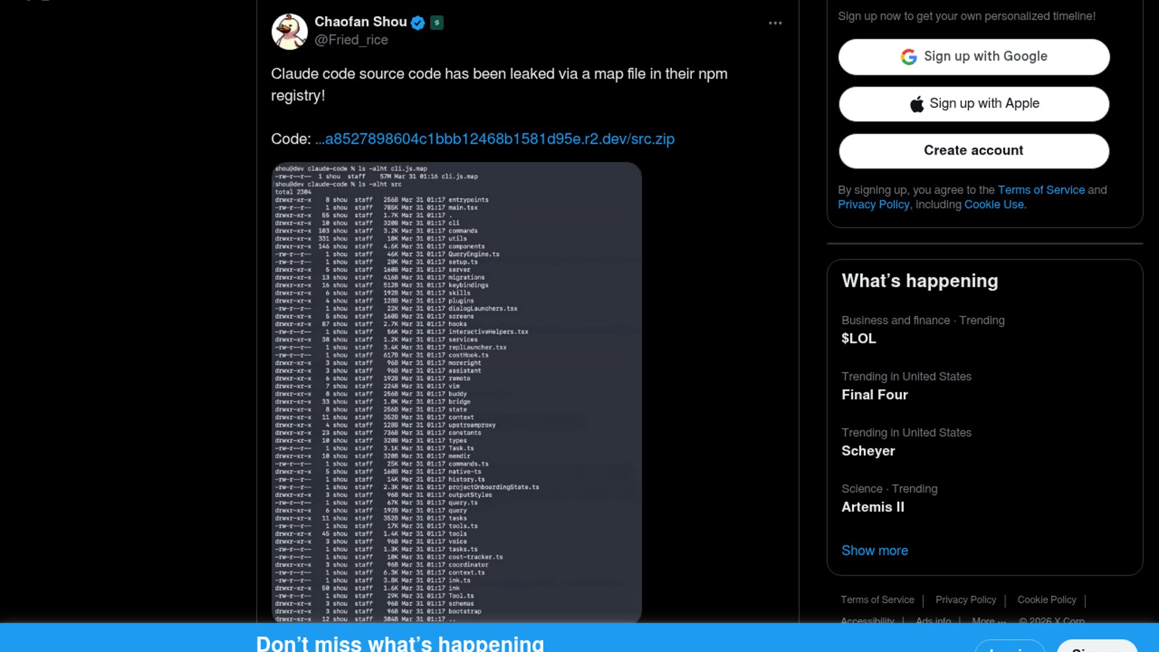Click the Google logo in the sign-up button
The width and height of the screenshot is (1159, 652).
(908, 57)
